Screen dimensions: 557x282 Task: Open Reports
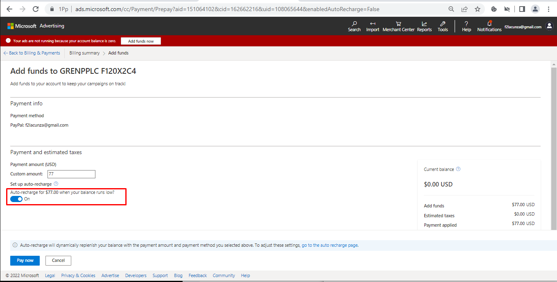click(x=424, y=26)
